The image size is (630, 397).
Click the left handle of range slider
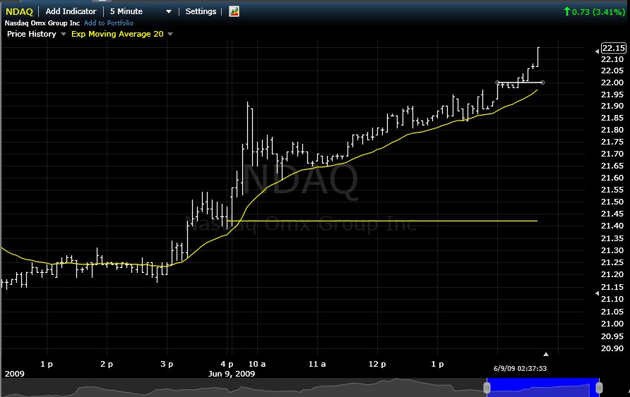click(x=487, y=388)
